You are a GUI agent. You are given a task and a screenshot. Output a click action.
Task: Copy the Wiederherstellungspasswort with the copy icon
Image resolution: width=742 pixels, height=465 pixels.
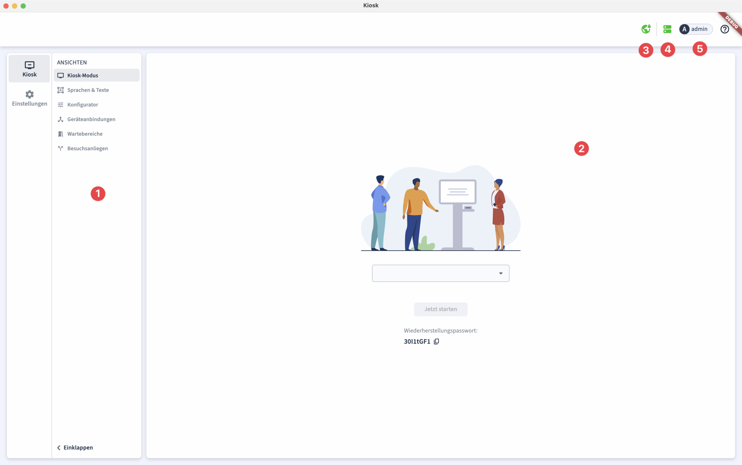[437, 341]
